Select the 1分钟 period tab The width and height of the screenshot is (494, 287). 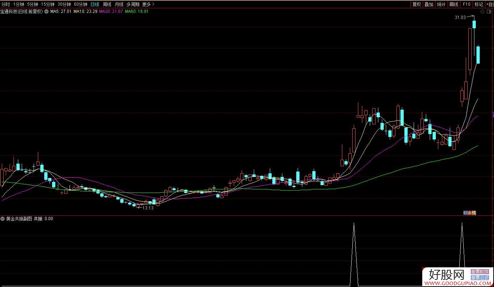point(19,4)
